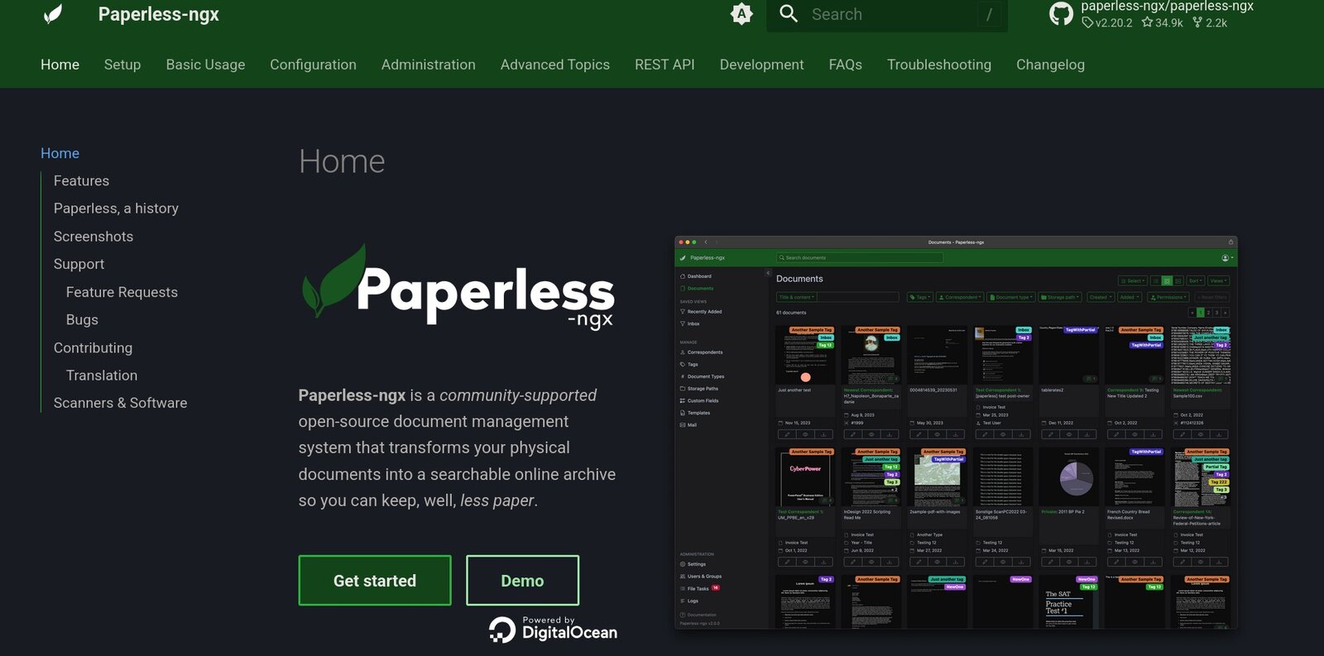Click the v2.20.2 version tag icon
The image size is (1324, 656).
click(x=1087, y=22)
